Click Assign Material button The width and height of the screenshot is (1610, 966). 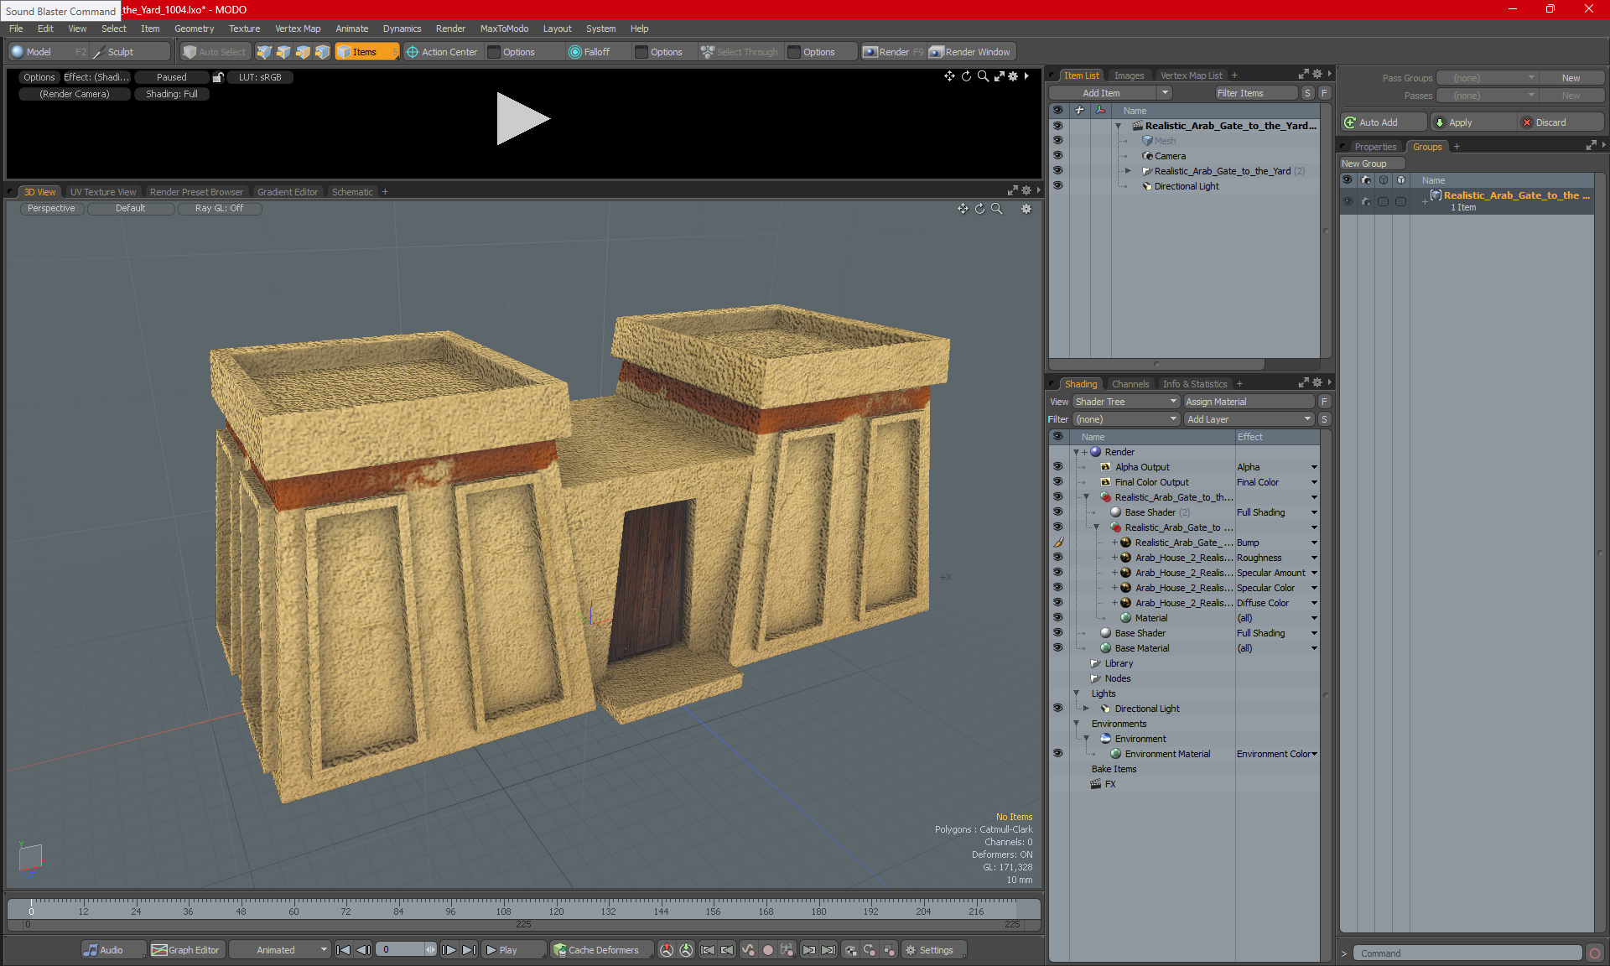1249,402
